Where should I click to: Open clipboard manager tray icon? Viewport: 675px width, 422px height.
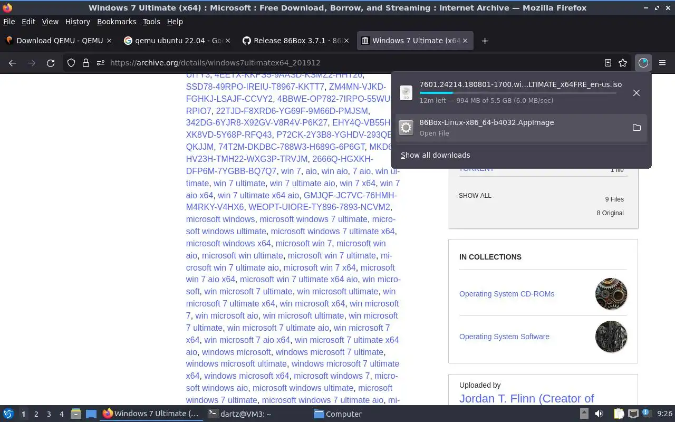pyautogui.click(x=619, y=414)
